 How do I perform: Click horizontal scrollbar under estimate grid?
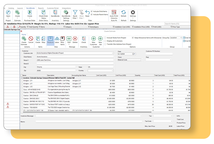pos(87,112)
